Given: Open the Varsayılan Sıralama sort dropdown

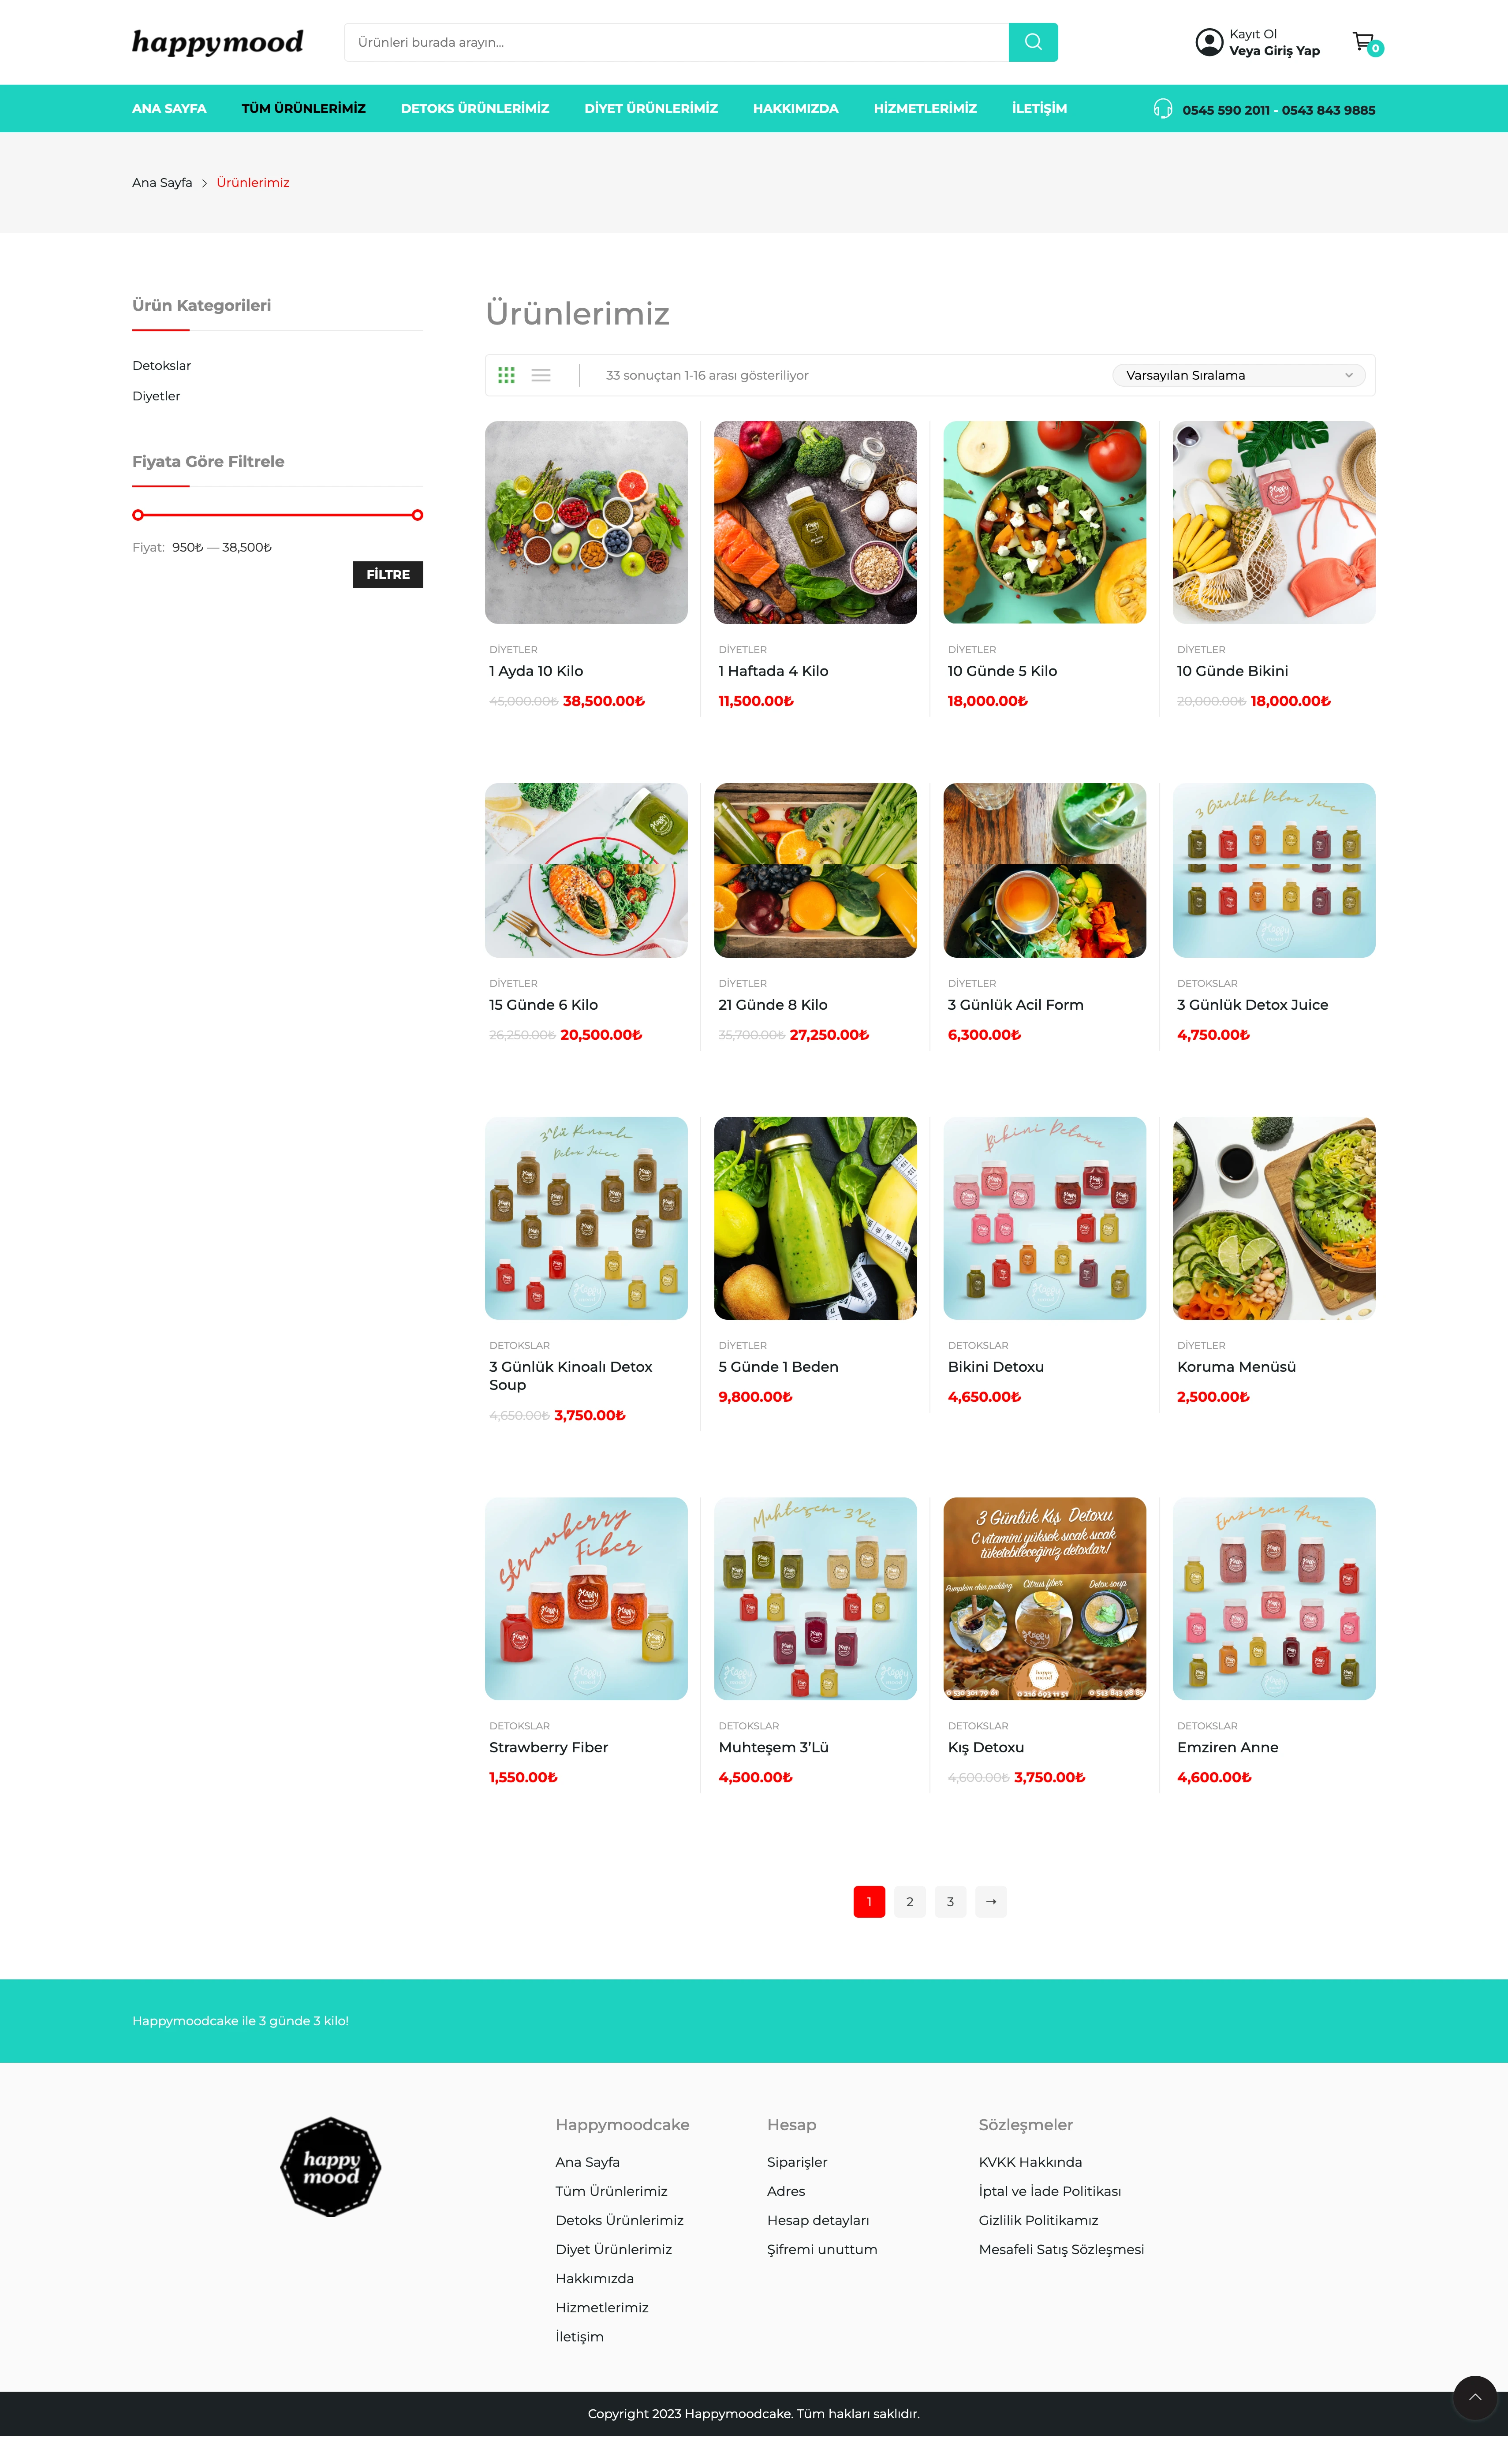Looking at the screenshot, I should pos(1238,375).
